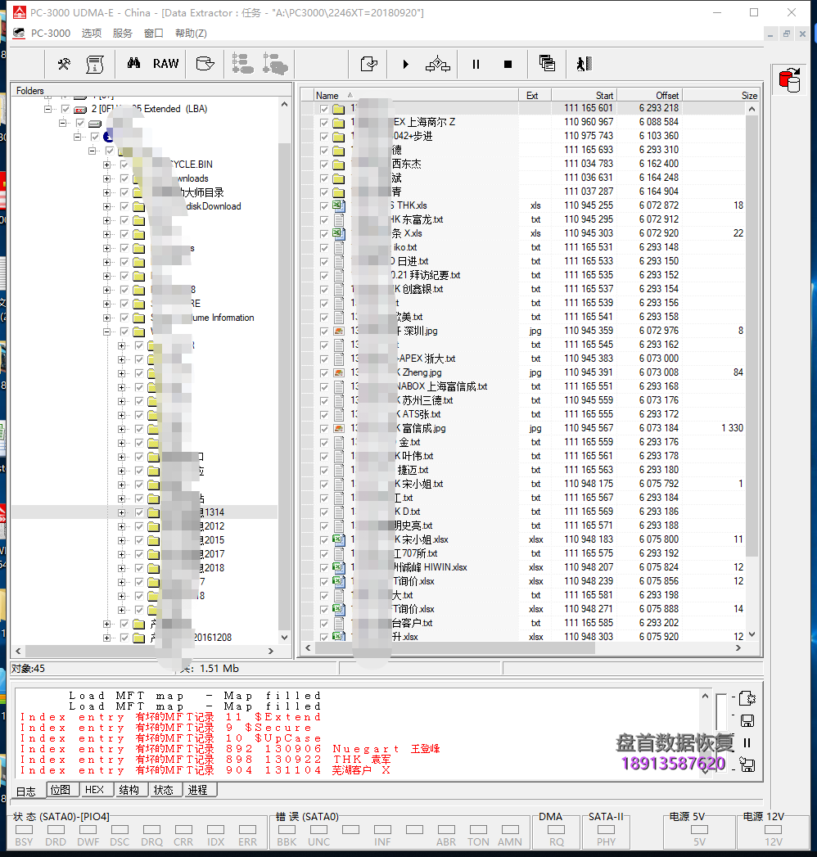Click the stop square button
817x857 pixels.
pos(508,64)
